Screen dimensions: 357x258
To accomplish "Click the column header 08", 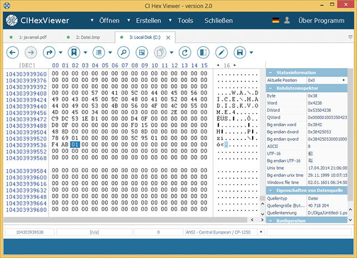I will point(134,65).
